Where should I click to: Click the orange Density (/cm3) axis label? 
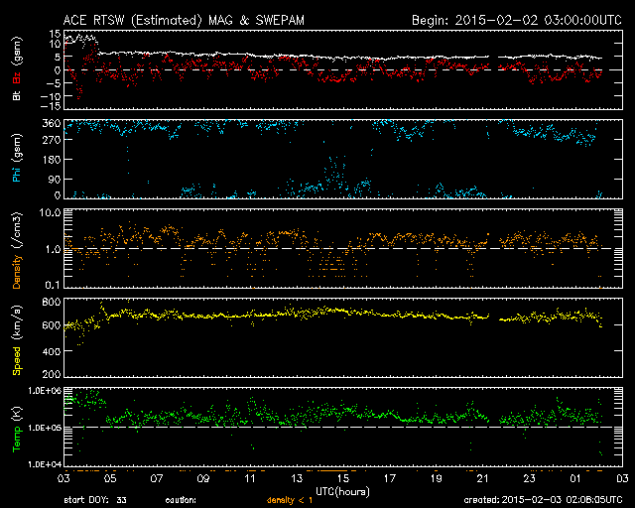pyautogui.click(x=16, y=248)
